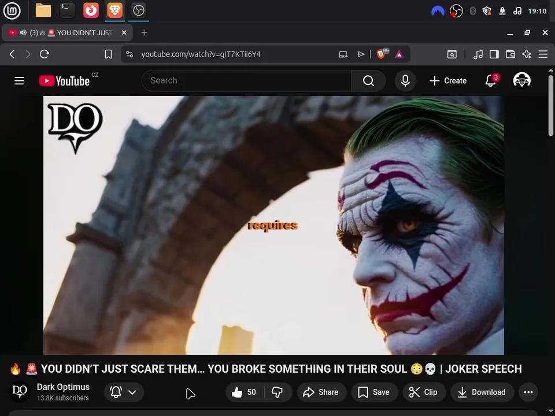
Task: Click the youtube.com address bar URL
Action: click(x=201, y=54)
